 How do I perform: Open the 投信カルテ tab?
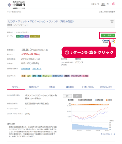point(34,87)
